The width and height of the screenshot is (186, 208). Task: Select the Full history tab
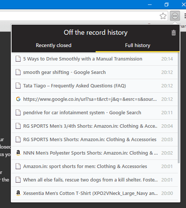pos(137,45)
